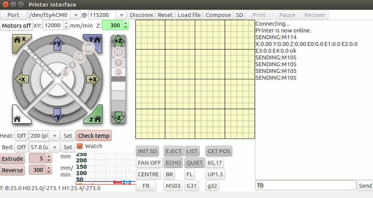Lower the Z axis with the -Z arrow
Screen dimensions: 373x198
point(118,117)
